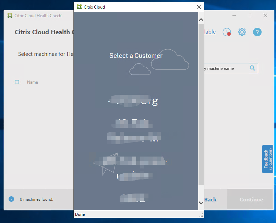Screen dimensions: 276x223
Task: Select the last customer at list bottom
Action: click(133, 198)
